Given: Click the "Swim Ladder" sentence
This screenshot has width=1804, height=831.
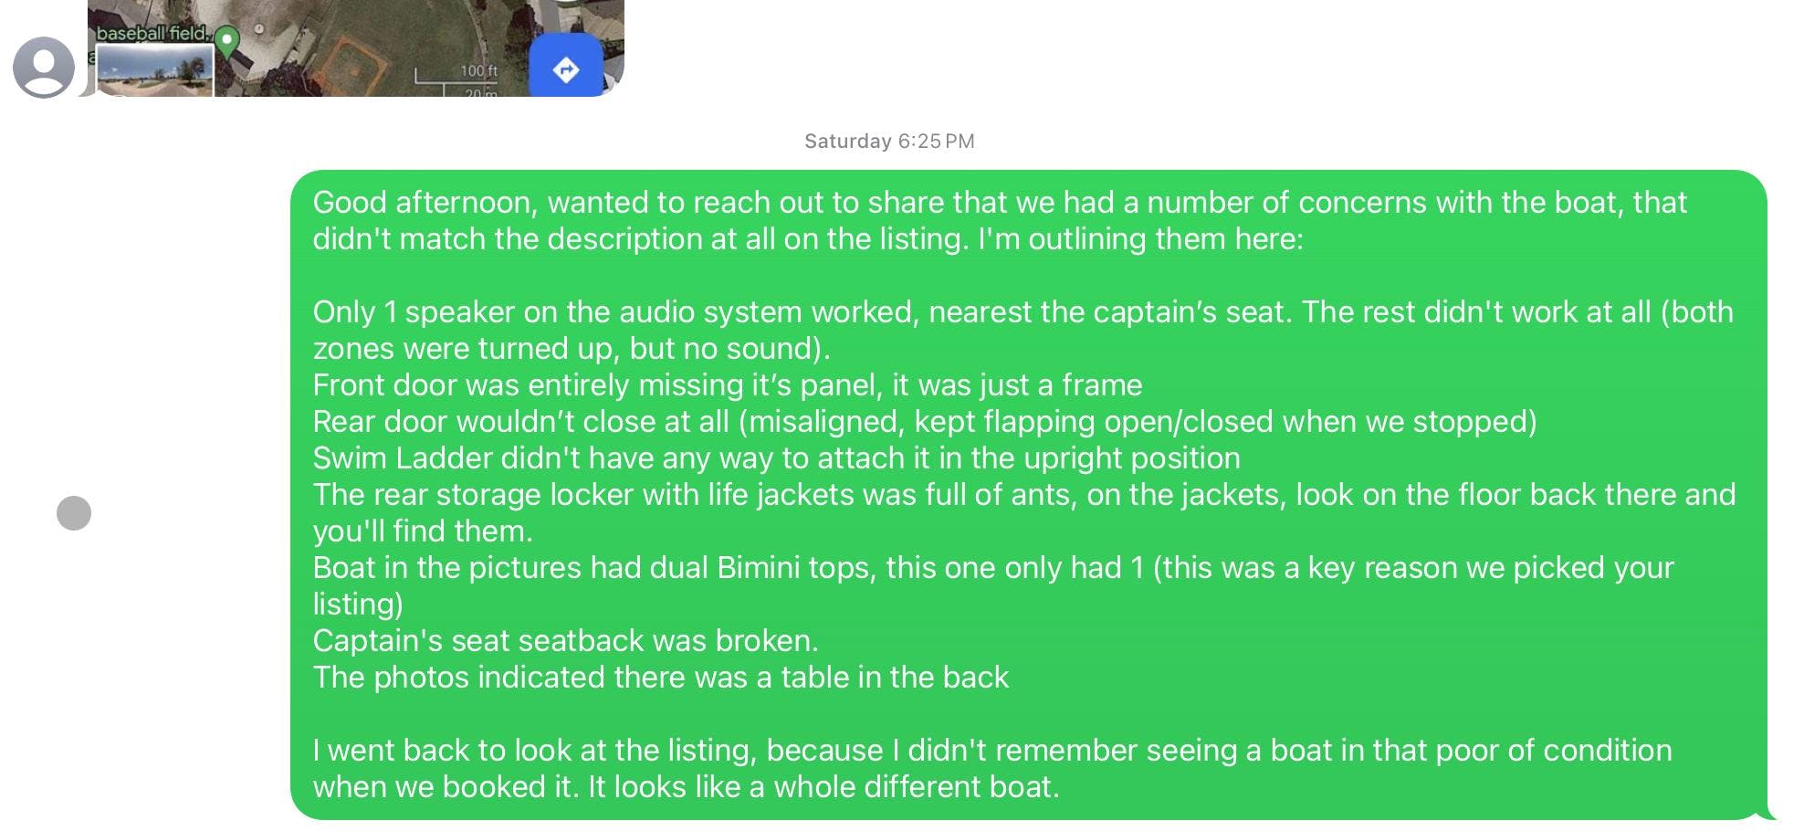Looking at the screenshot, I should (777, 458).
